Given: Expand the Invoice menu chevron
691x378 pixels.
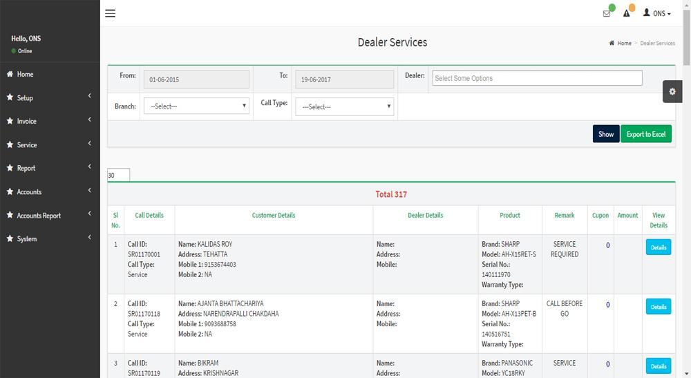Looking at the screenshot, I should 89,120.
